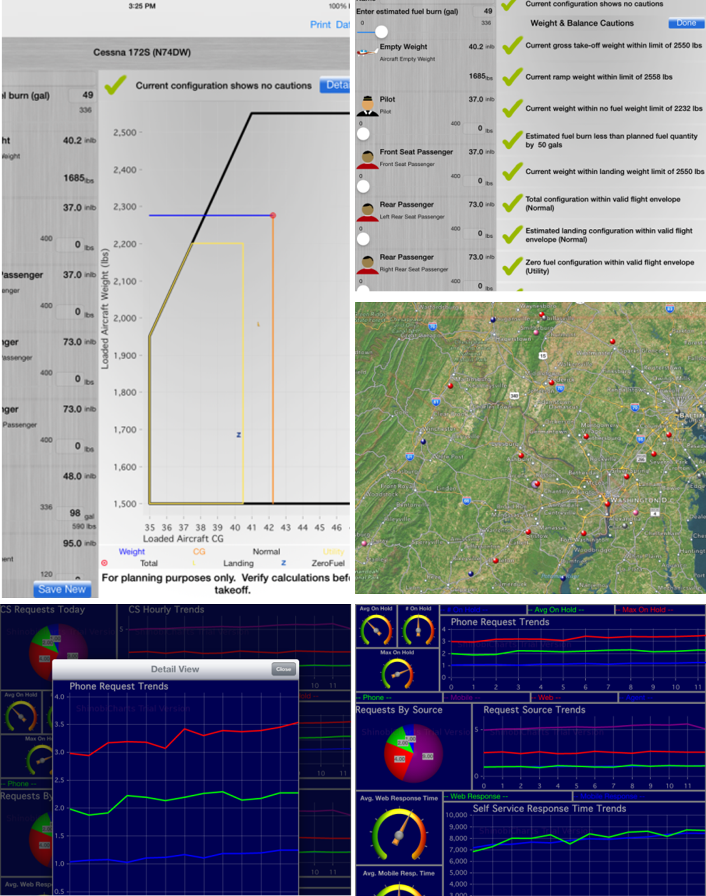
Task: Tap the # On Hold gauge in right dashboard
Action: [x=418, y=630]
